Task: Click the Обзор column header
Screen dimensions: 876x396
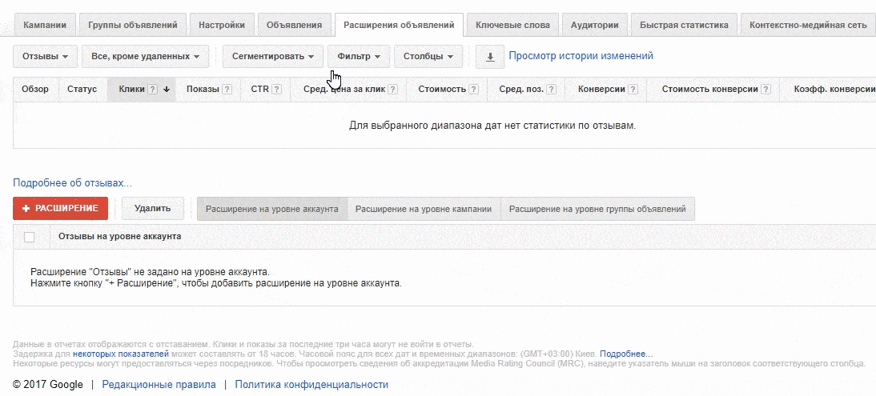Action: (x=35, y=90)
